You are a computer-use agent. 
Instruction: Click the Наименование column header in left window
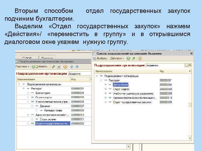(43, 79)
